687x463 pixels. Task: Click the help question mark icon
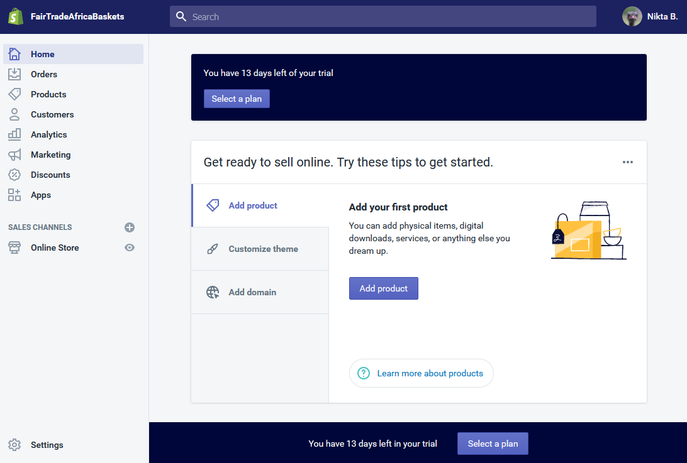364,373
